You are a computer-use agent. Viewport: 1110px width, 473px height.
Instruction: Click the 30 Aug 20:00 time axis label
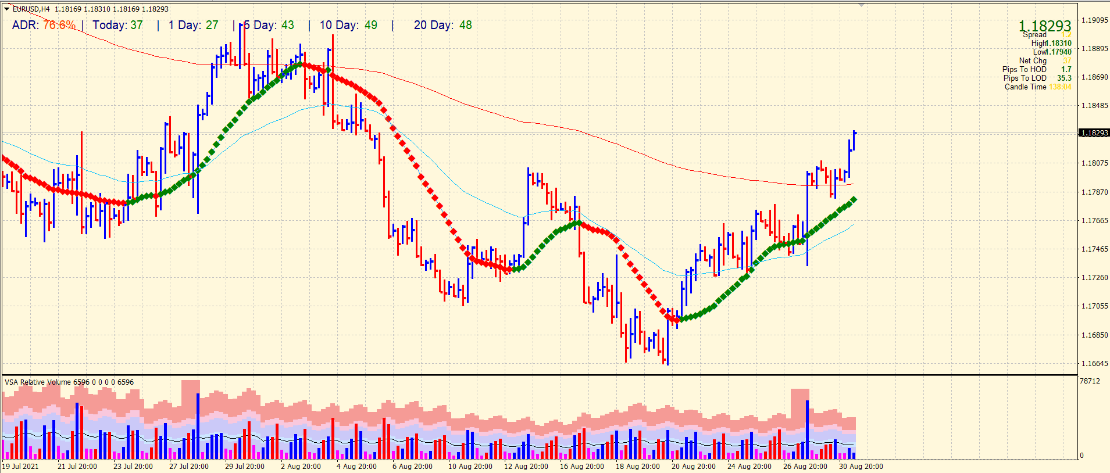(x=861, y=466)
